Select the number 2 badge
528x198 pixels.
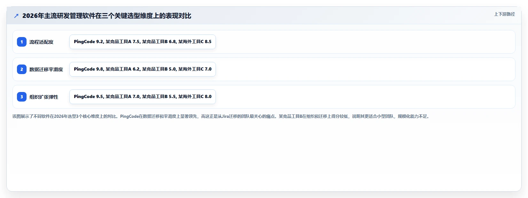[x=22, y=69]
